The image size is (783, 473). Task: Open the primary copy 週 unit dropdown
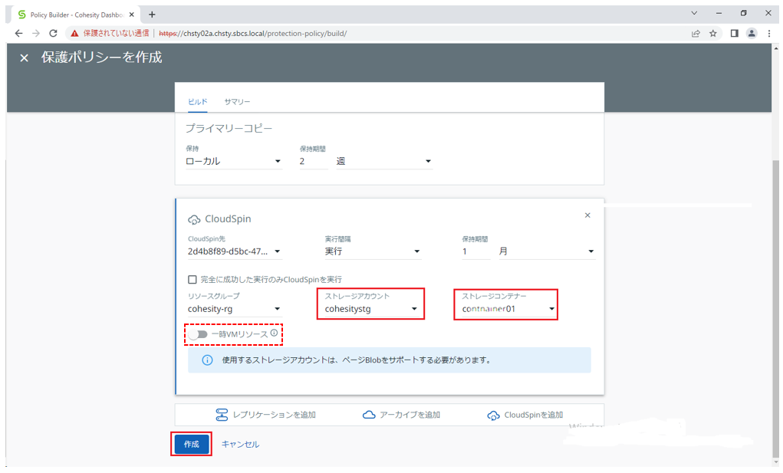(x=384, y=161)
